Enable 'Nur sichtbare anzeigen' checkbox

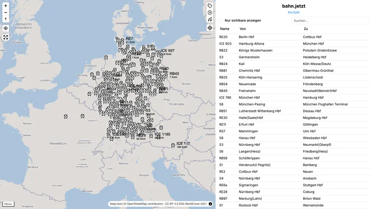(220, 20)
